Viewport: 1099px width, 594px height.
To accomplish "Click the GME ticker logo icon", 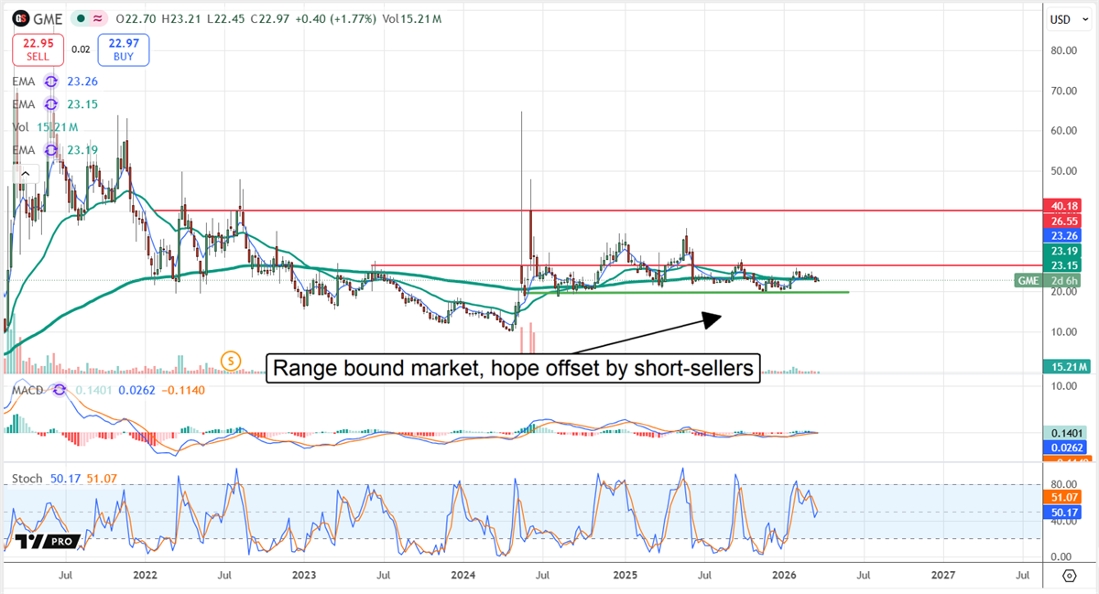I will [x=20, y=18].
